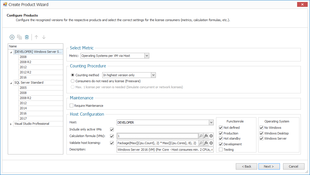Uncheck Windows Desktop operating system
Screen dimensions: 310x175
coord(262,133)
